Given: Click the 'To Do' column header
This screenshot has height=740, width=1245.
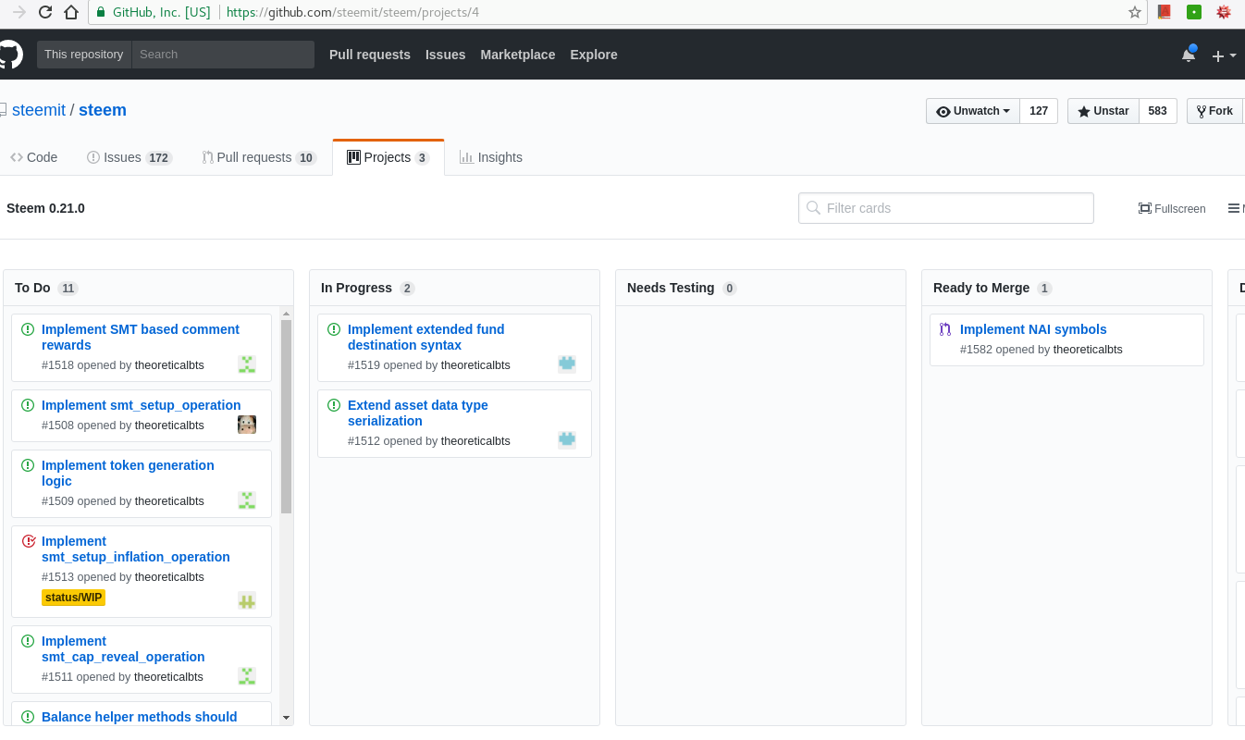Looking at the screenshot, I should (x=32, y=288).
